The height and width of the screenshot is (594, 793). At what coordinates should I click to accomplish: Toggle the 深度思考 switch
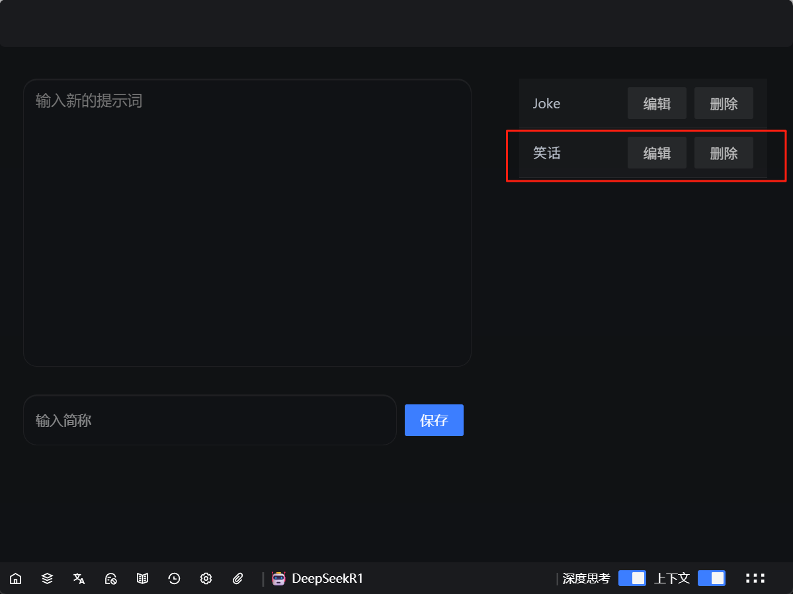tap(632, 579)
